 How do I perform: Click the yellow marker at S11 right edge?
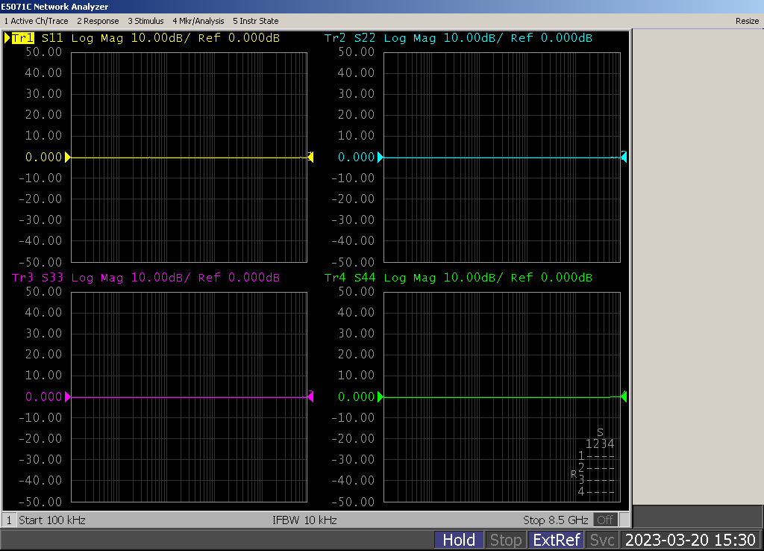click(310, 157)
